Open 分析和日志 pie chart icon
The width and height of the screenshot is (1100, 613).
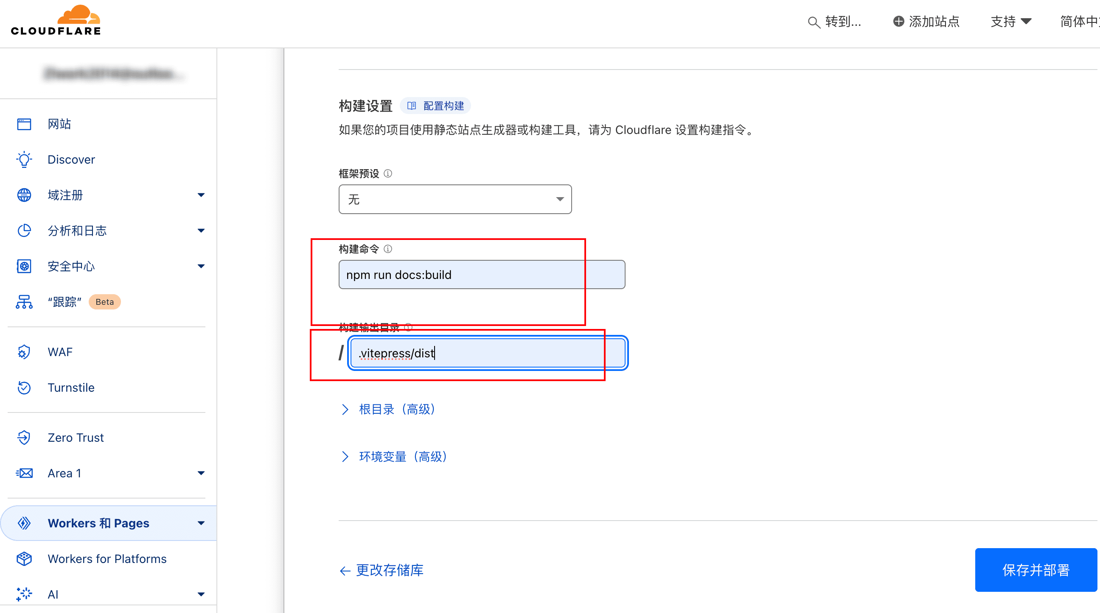point(24,230)
